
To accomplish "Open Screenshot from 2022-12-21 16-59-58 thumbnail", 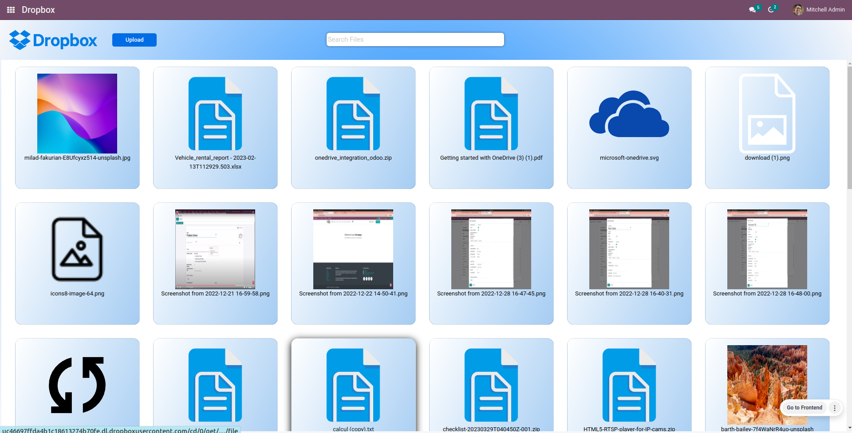I will pos(215,249).
